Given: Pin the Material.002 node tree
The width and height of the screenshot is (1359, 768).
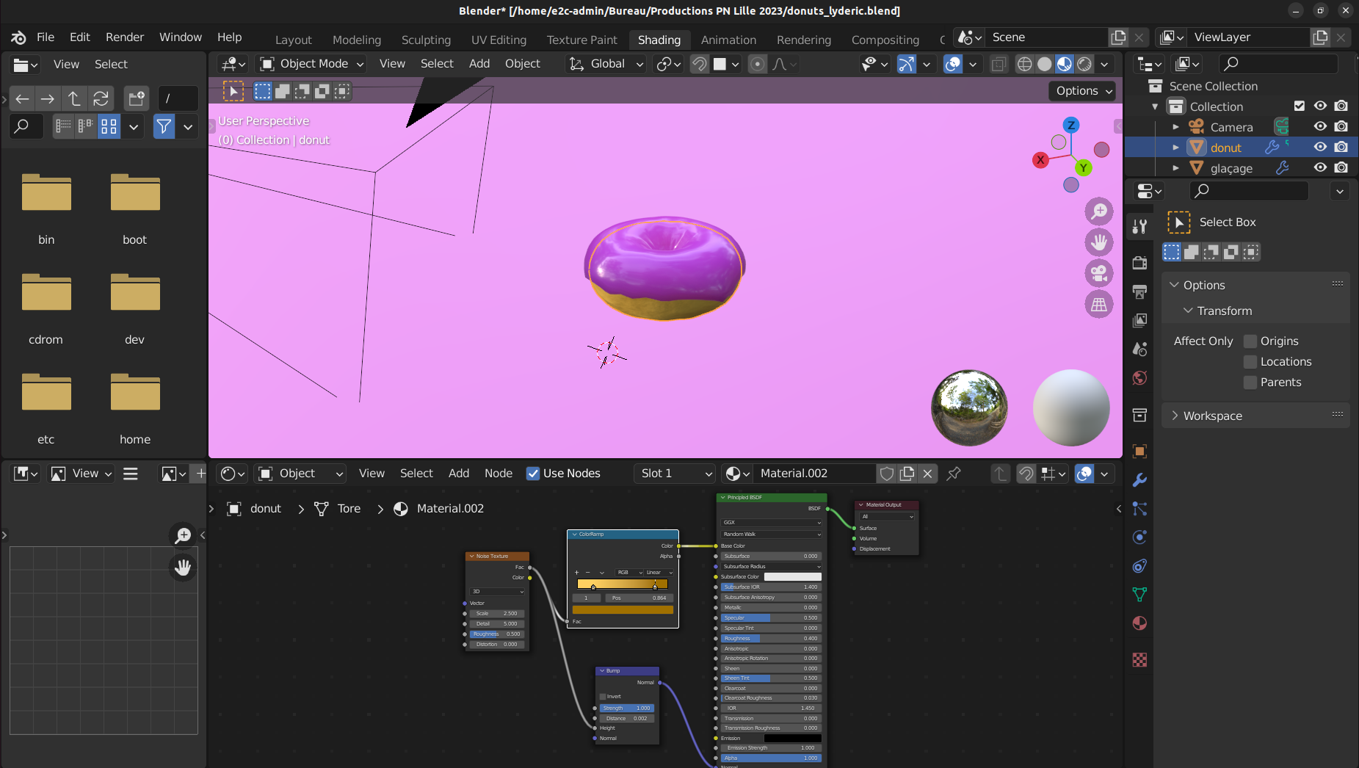Looking at the screenshot, I should click(954, 474).
